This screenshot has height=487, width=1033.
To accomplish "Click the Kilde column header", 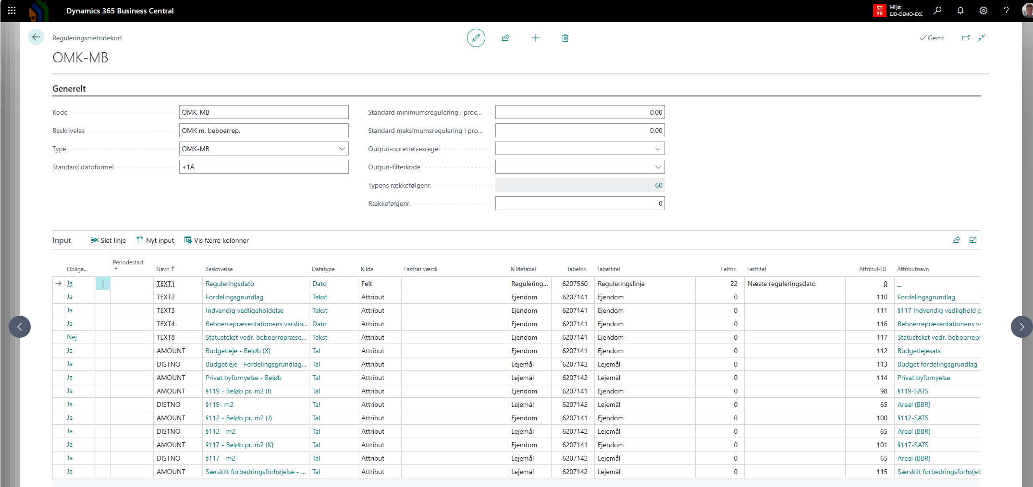I will pos(367,269).
